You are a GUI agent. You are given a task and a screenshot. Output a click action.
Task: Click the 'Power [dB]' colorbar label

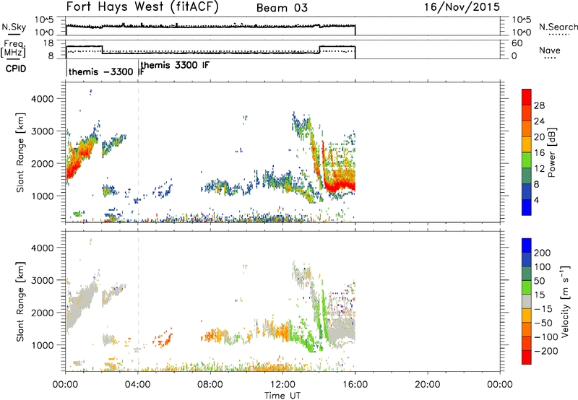(551, 152)
